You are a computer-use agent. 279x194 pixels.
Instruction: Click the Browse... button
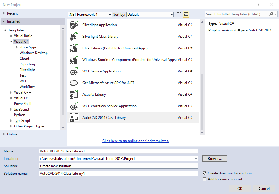[215, 159]
